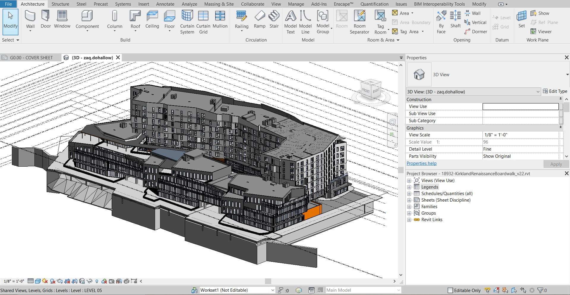Click the ViewCube Front face

366,91
